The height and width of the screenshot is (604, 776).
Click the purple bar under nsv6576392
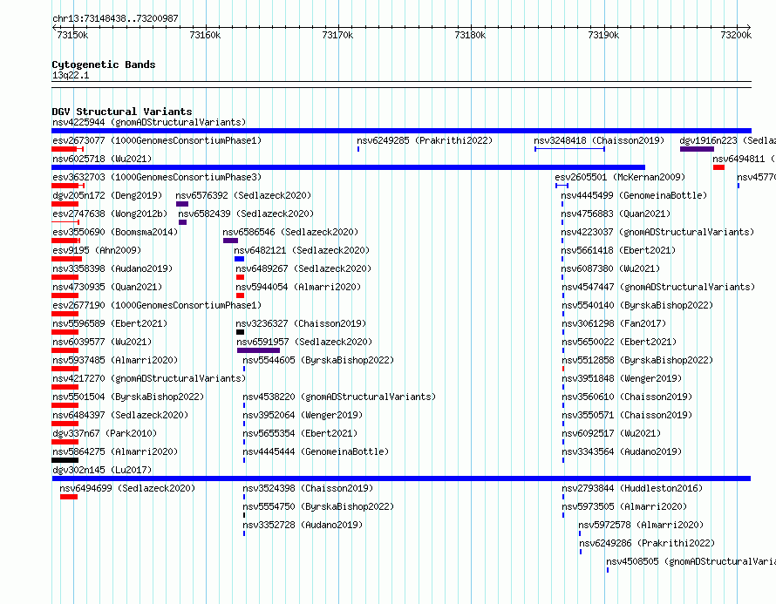[182, 204]
